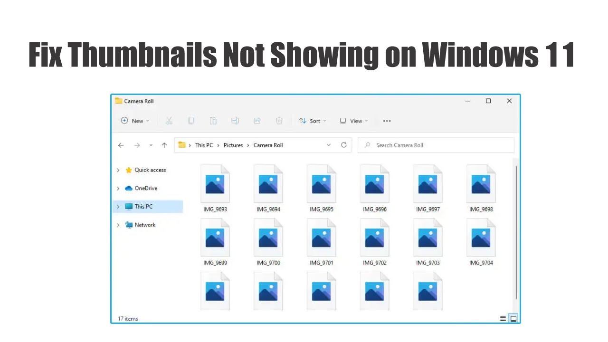Select the IMG_9693 file icon
Screen dimensions: 608x342
pyautogui.click(x=215, y=184)
